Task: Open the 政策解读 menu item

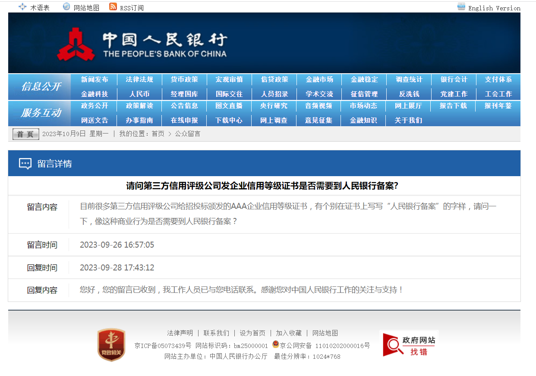Action: (x=139, y=106)
